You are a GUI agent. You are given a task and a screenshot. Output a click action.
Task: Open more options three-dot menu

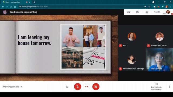tap(169, 87)
